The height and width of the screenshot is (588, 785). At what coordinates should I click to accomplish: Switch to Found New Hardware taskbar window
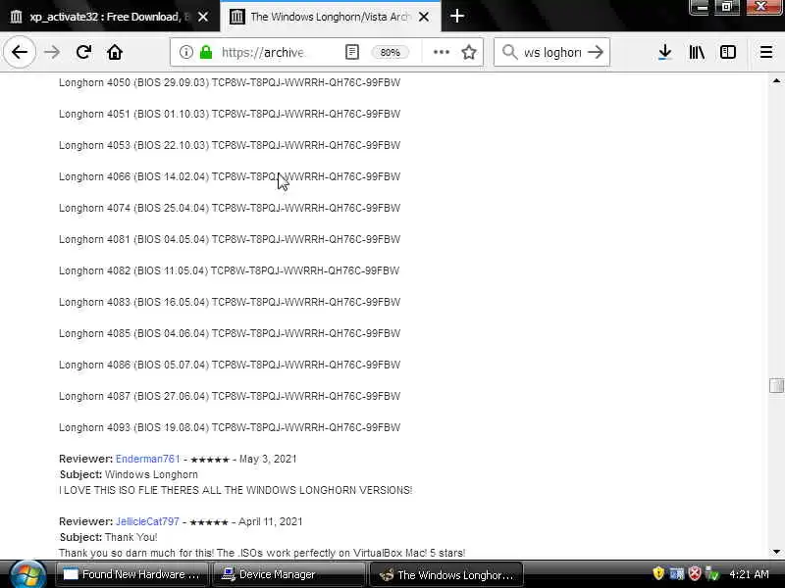pyautogui.click(x=132, y=574)
